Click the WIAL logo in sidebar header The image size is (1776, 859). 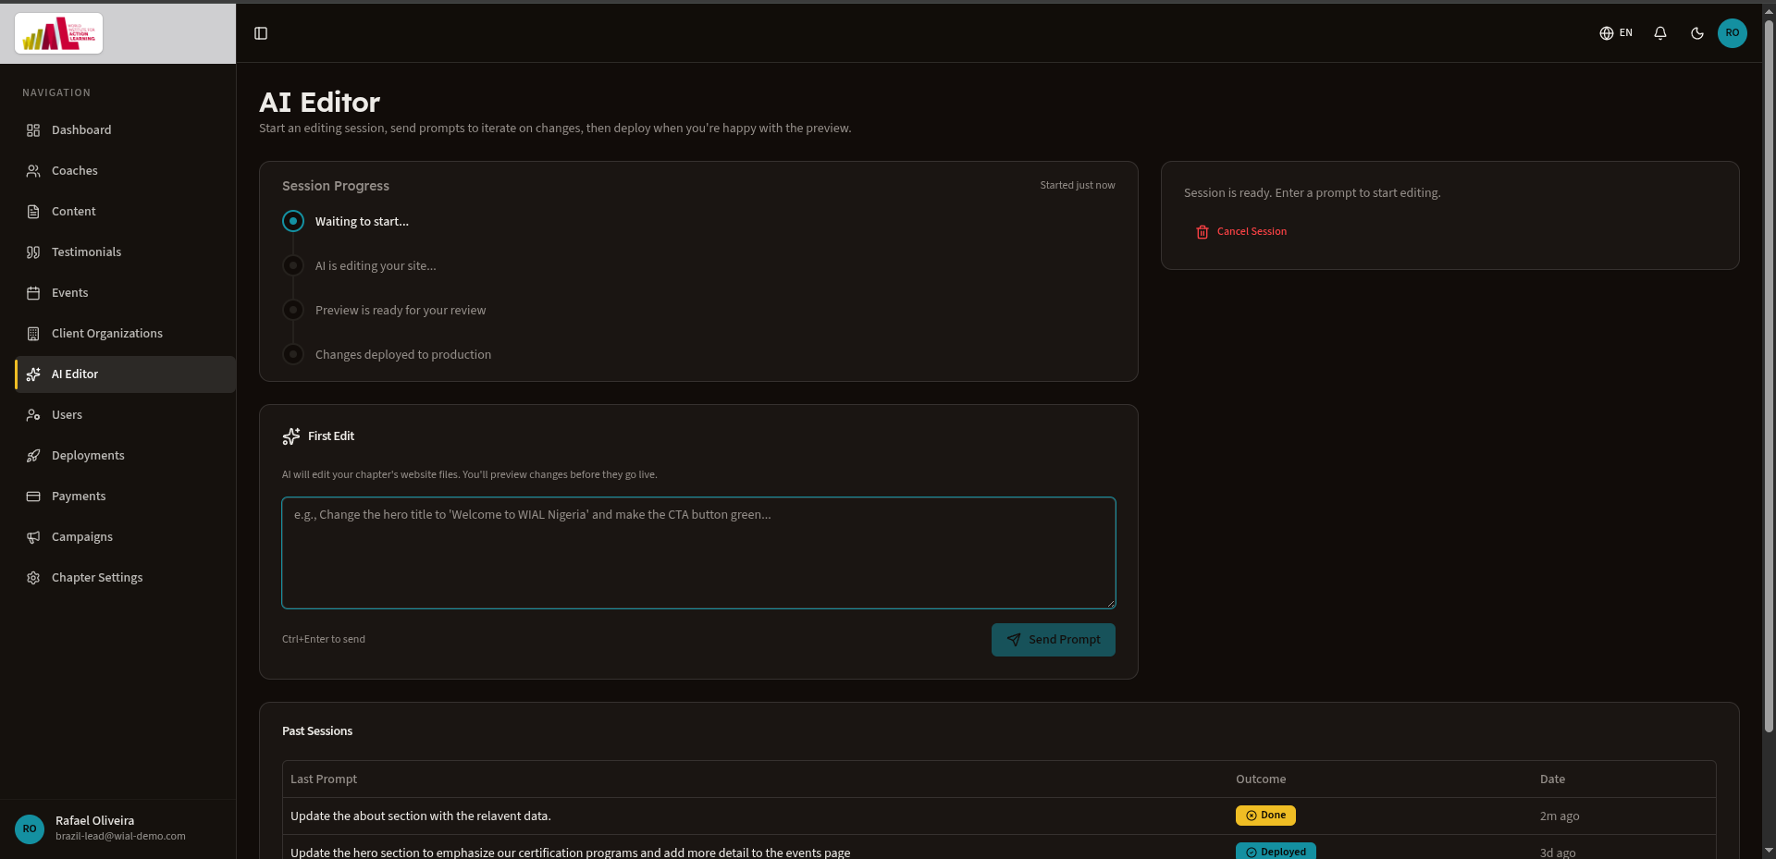[x=58, y=33]
